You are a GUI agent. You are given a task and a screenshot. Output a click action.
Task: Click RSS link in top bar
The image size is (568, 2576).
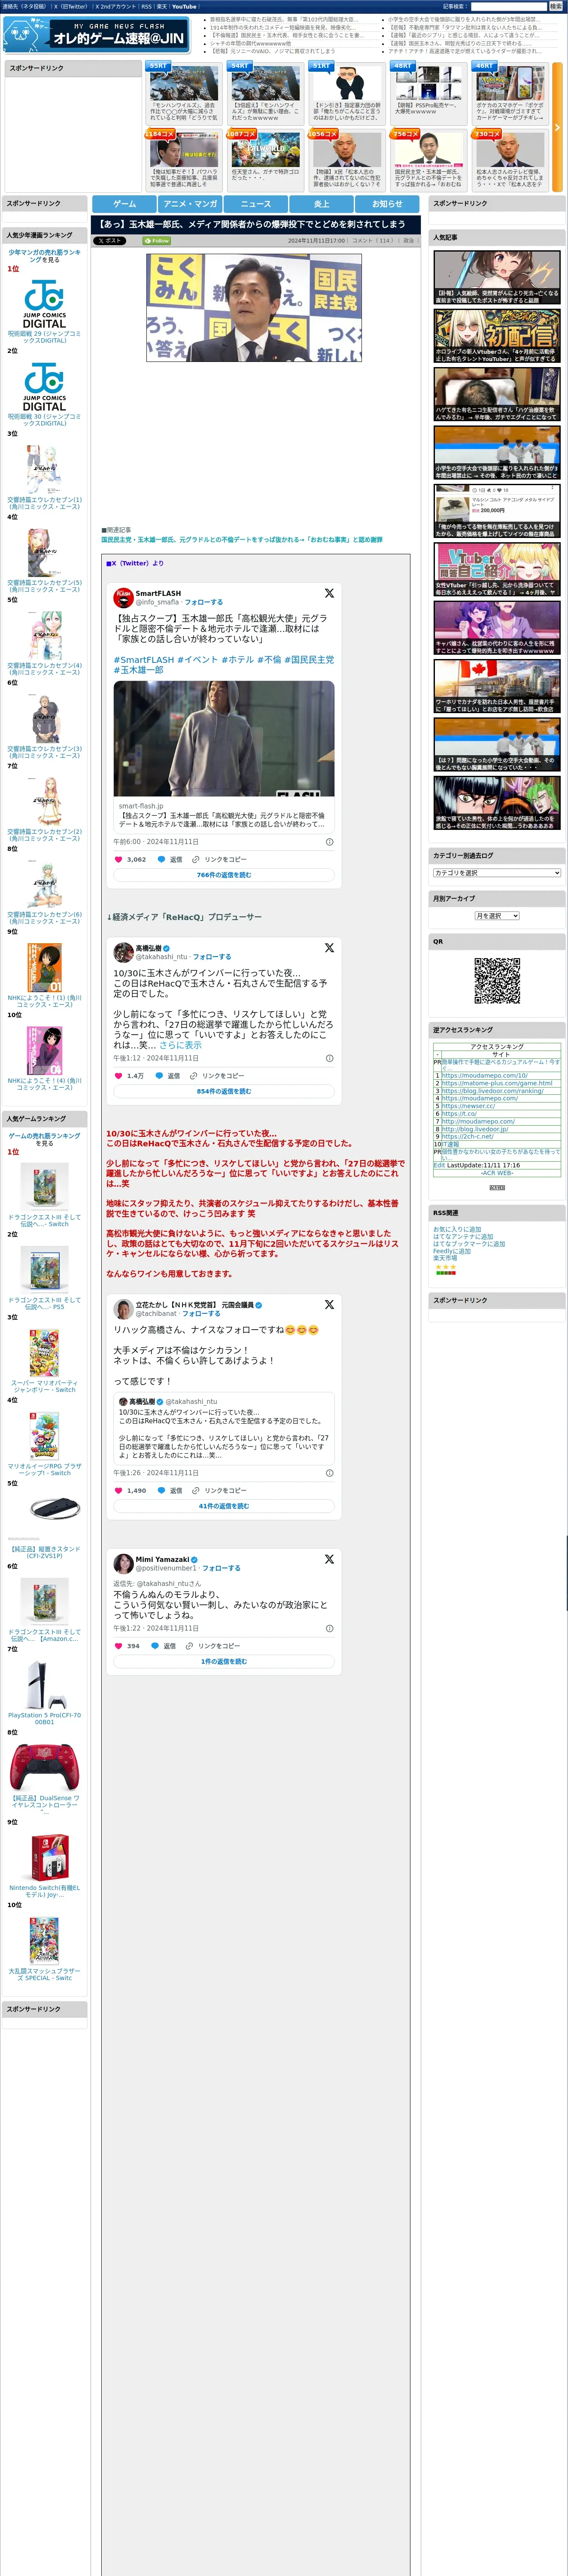pos(146,6)
